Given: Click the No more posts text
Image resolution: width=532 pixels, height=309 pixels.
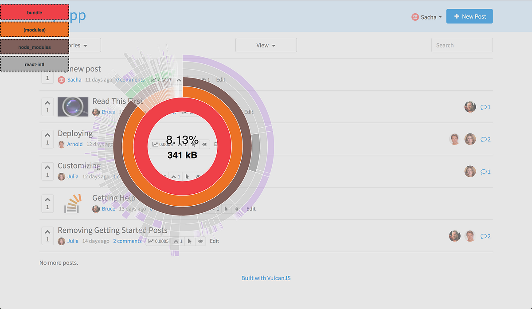Looking at the screenshot, I should [x=59, y=262].
